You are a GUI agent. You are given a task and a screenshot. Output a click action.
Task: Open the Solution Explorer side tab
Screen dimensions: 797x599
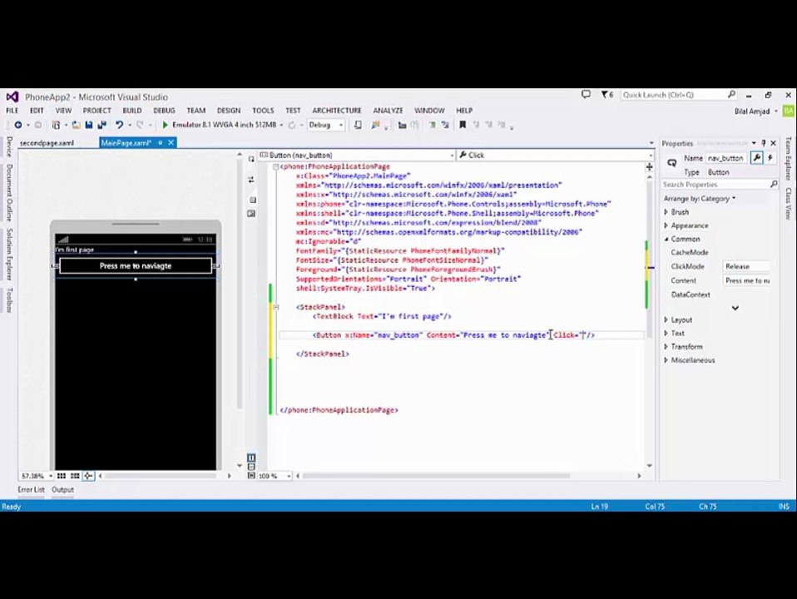click(9, 255)
